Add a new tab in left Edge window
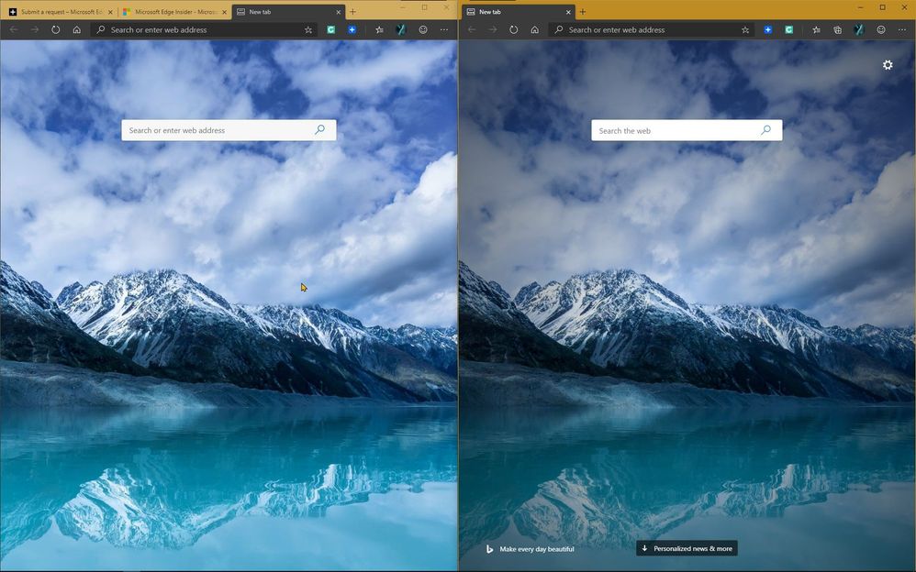 coord(352,12)
